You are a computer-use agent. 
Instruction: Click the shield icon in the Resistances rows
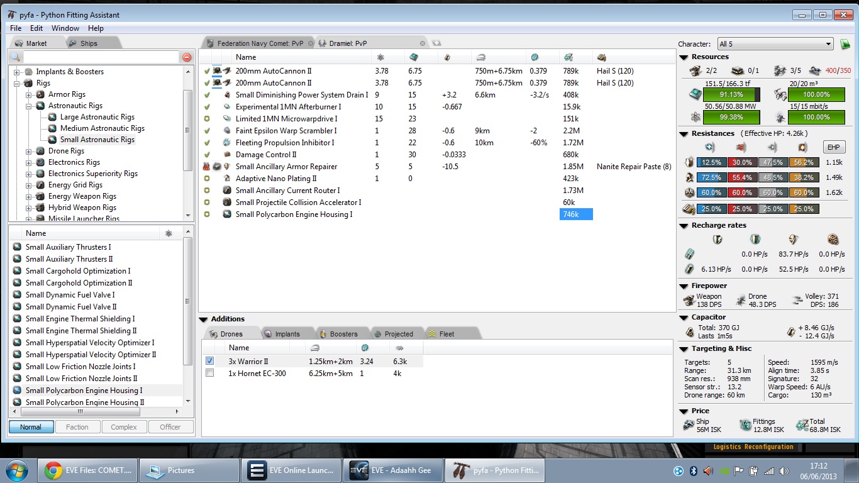pyautogui.click(x=689, y=162)
